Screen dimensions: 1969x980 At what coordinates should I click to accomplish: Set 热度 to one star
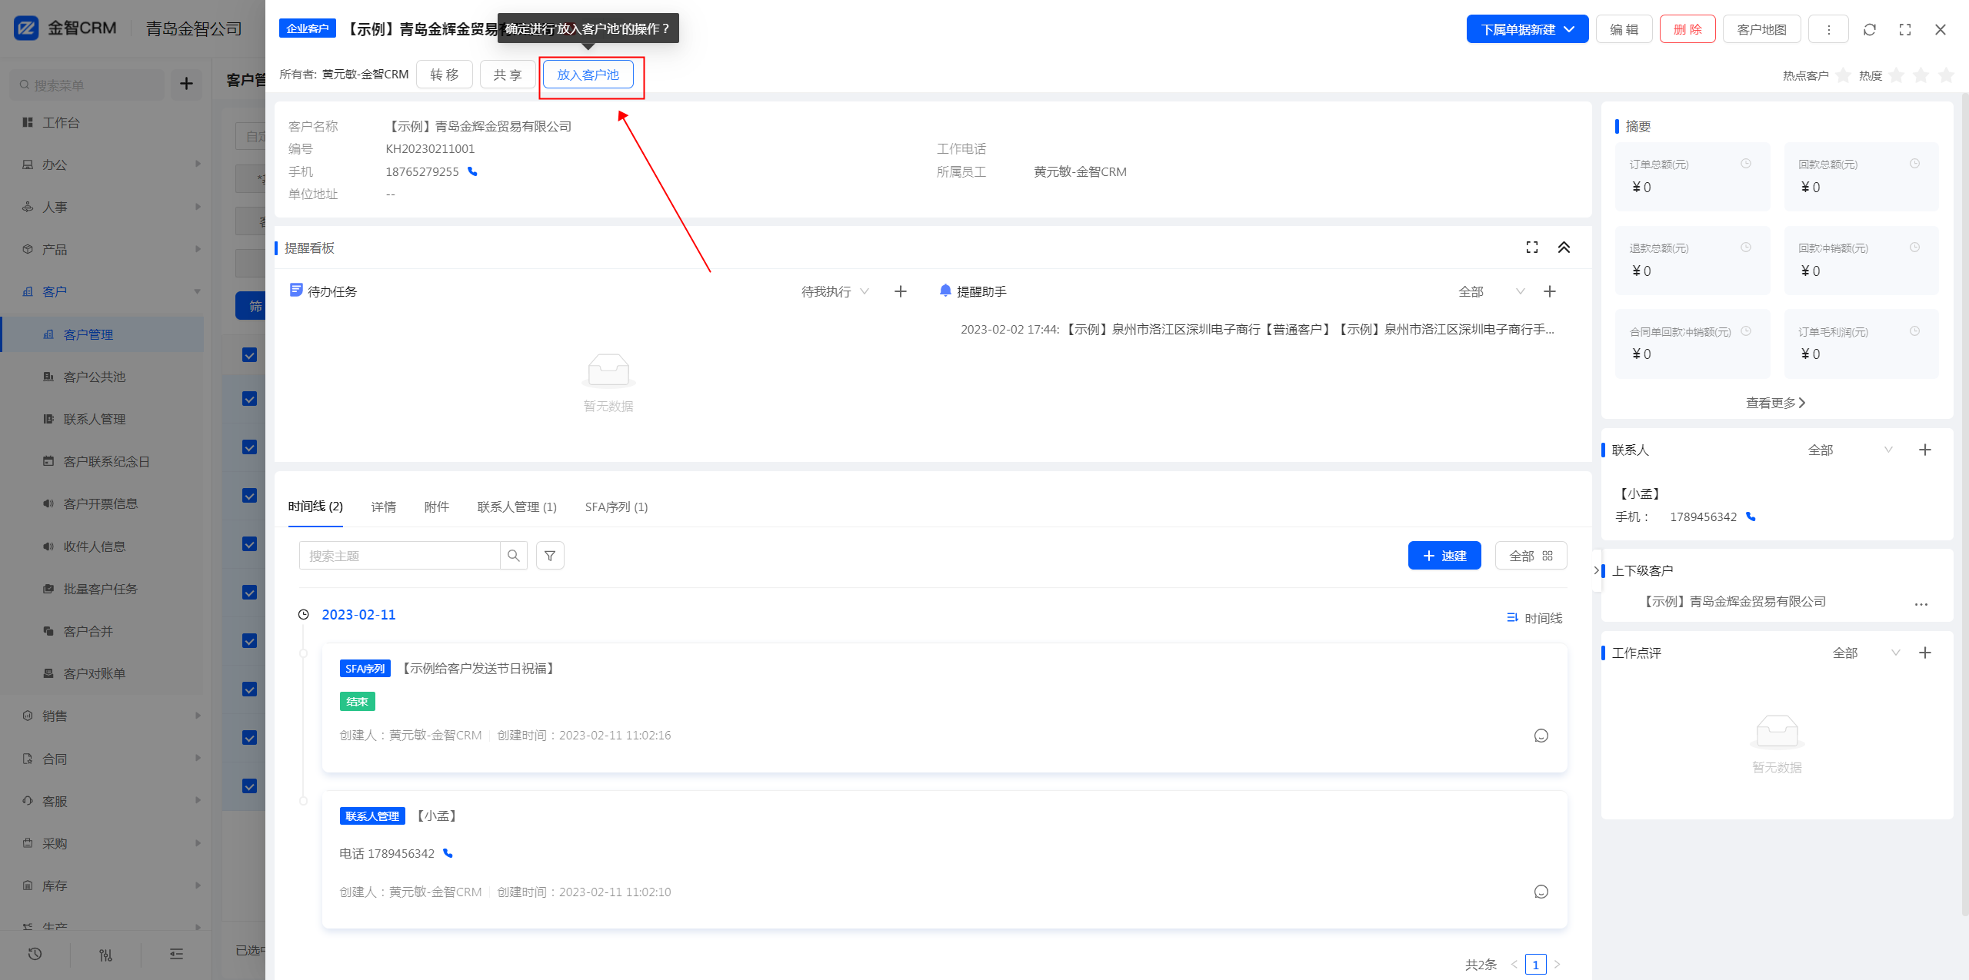coord(1897,75)
